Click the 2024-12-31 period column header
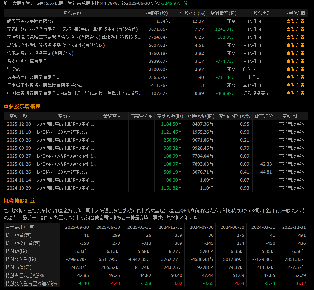Viewport: 314px width, 290px height. (170, 227)
